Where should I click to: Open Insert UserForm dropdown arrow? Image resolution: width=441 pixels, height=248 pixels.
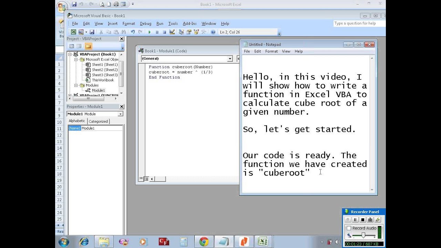(x=86, y=32)
